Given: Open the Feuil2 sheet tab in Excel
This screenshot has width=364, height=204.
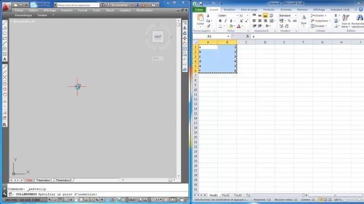Looking at the screenshot, I should click(x=226, y=195).
